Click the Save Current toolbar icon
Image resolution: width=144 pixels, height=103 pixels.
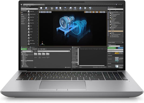41,8
